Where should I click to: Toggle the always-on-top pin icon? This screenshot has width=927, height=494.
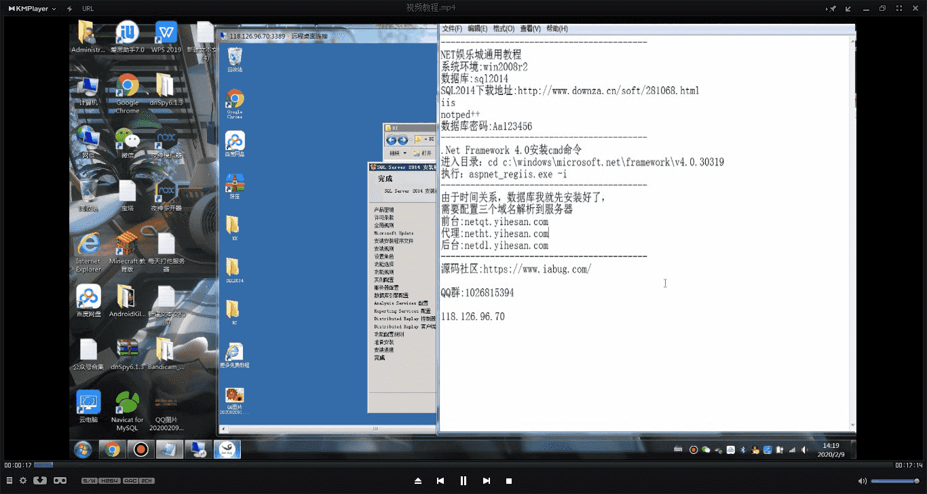point(833,8)
